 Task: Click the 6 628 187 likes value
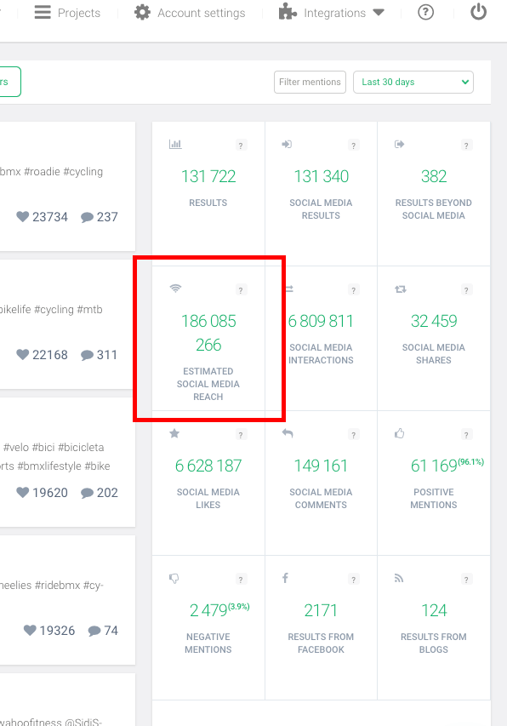[208, 466]
